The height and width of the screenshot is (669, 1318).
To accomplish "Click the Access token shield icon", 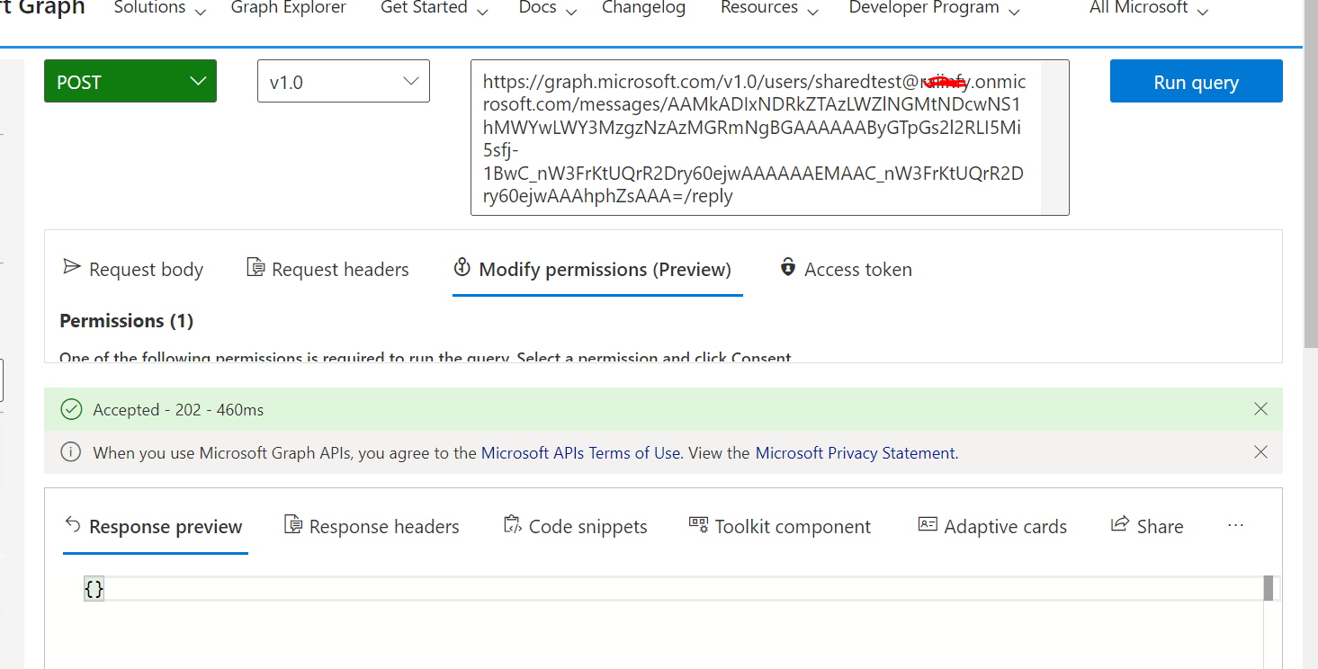I will (x=787, y=268).
